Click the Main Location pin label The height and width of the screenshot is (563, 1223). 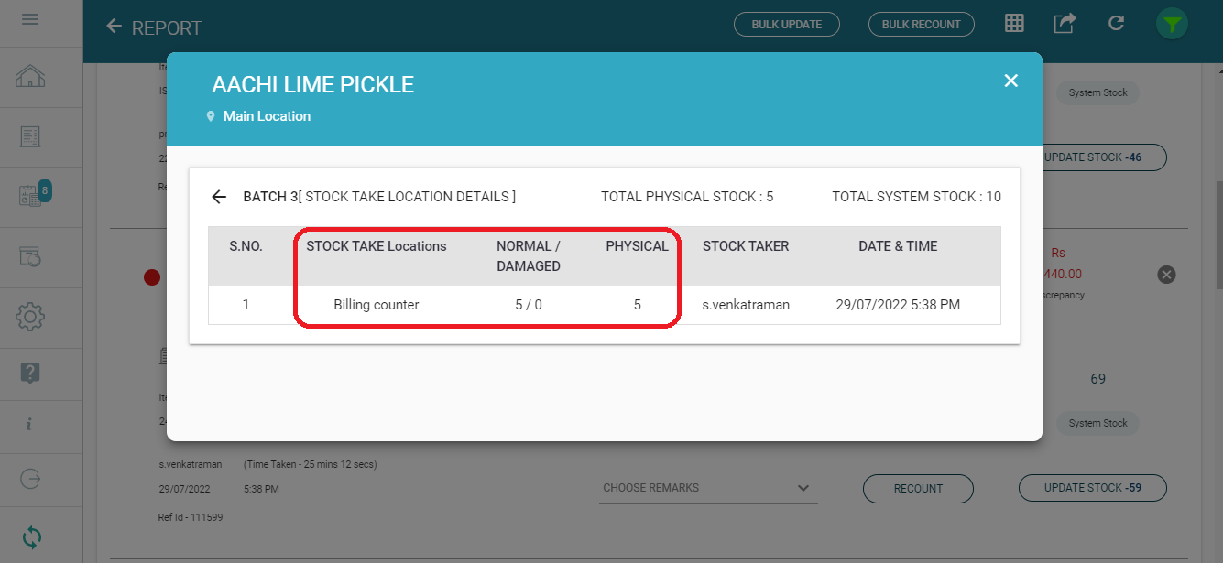258,116
